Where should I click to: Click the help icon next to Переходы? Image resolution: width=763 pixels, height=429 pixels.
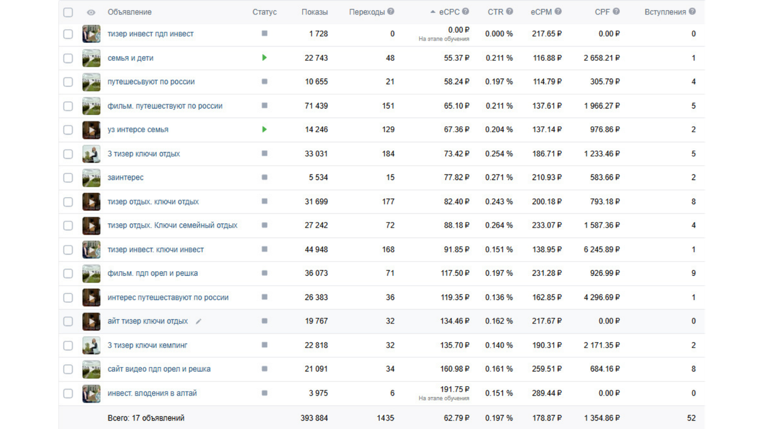[x=390, y=11]
